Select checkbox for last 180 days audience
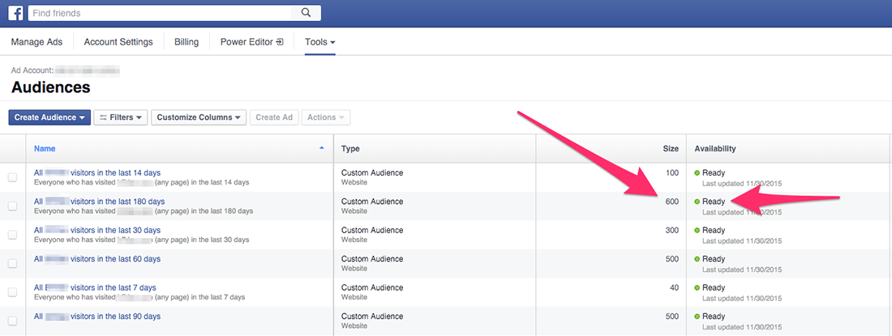 tap(12, 206)
